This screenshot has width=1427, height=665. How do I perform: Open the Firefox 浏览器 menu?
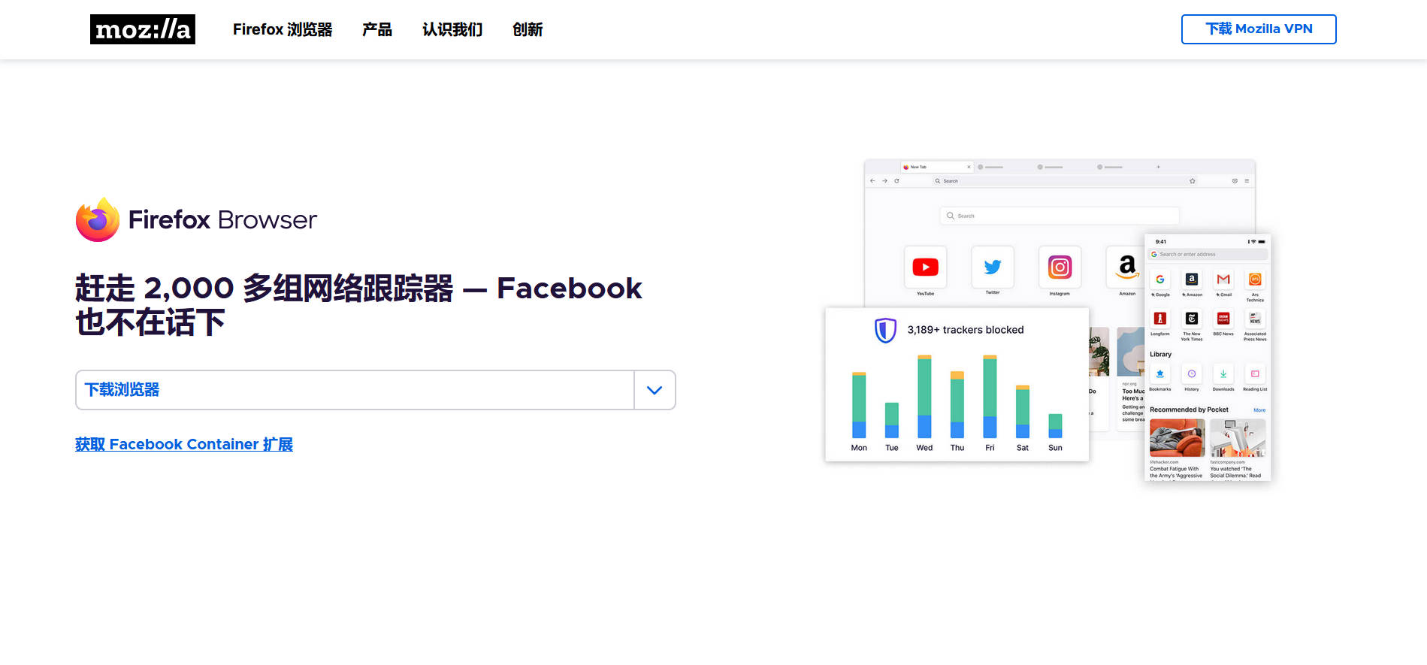pos(283,29)
